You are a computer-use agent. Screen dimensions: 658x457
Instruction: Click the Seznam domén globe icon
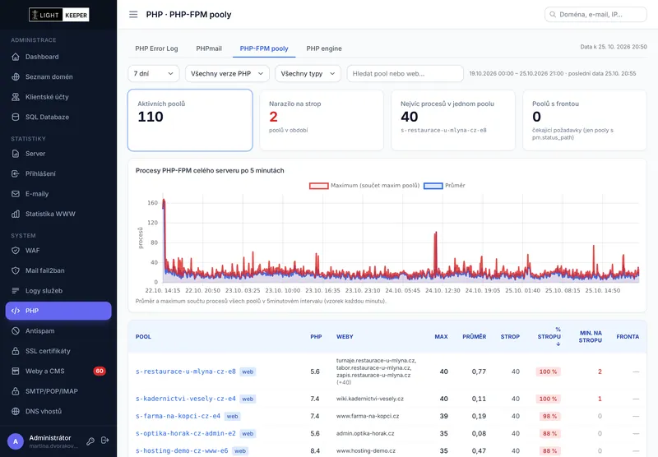point(16,76)
